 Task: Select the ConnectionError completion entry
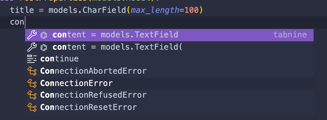(x=169, y=83)
